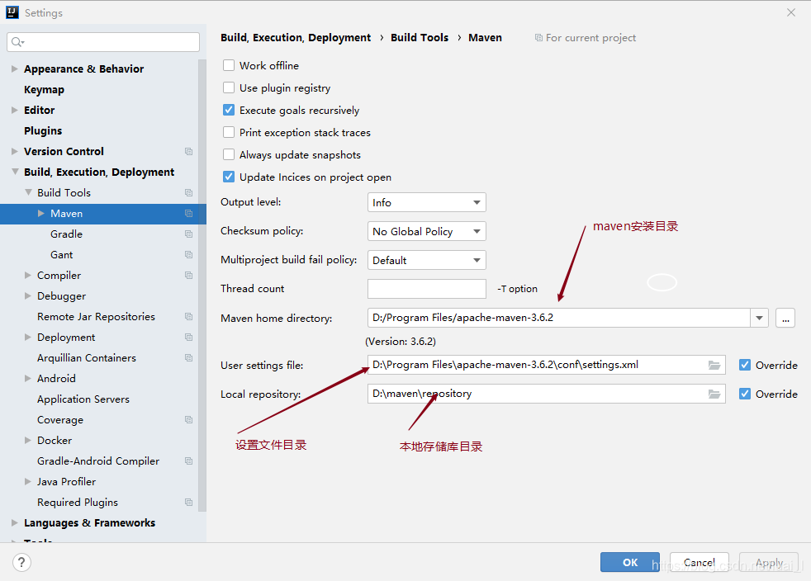Image resolution: width=811 pixels, height=581 pixels.
Task: Expand Languages & Frameworks section
Action: (x=15, y=523)
